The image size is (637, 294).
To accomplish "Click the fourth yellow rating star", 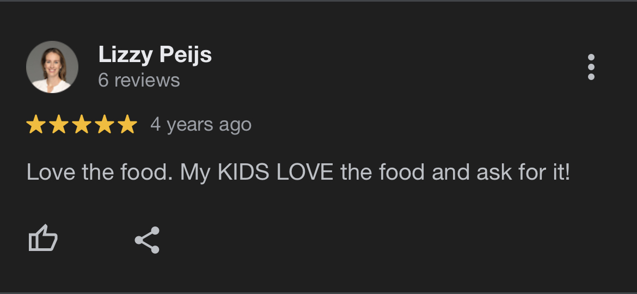I will coord(105,125).
